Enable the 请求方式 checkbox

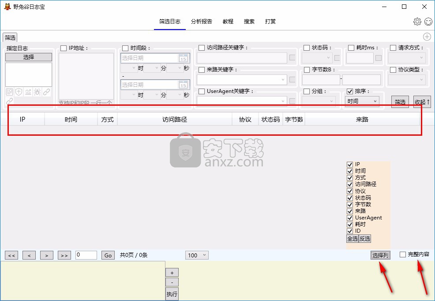pyautogui.click(x=393, y=48)
